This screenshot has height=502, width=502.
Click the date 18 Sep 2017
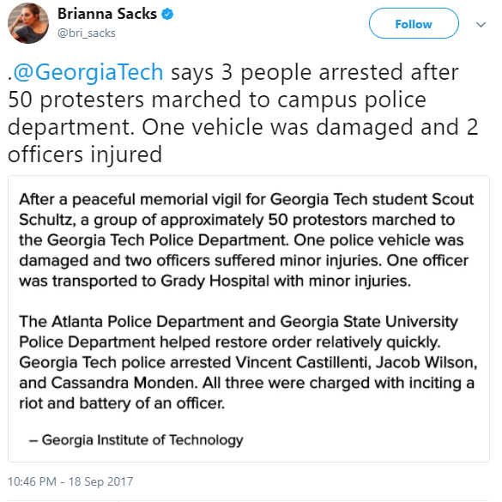(101, 481)
